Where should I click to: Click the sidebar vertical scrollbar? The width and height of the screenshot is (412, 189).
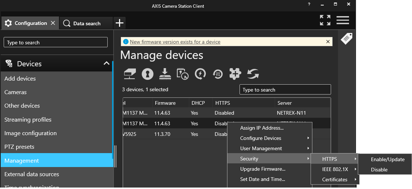point(113,110)
